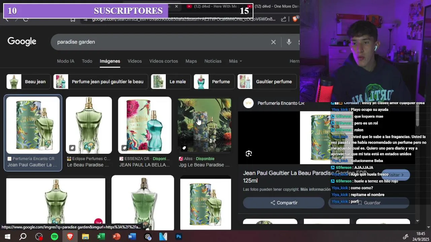Open the Perfumería Encanto CR source under first result

(31, 159)
